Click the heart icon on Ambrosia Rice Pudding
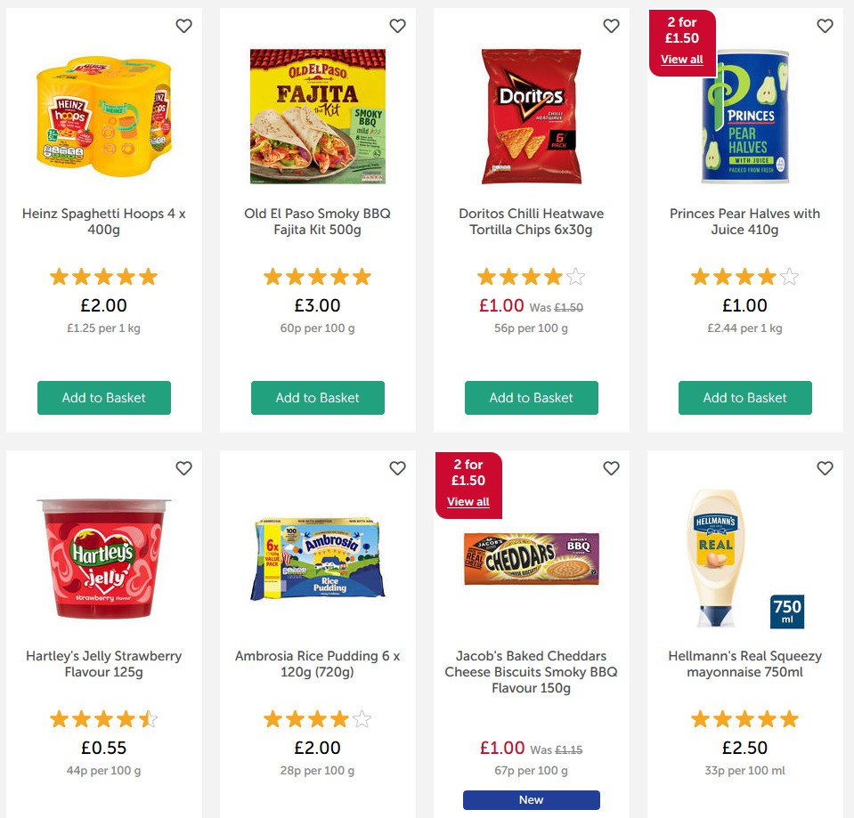 [398, 467]
